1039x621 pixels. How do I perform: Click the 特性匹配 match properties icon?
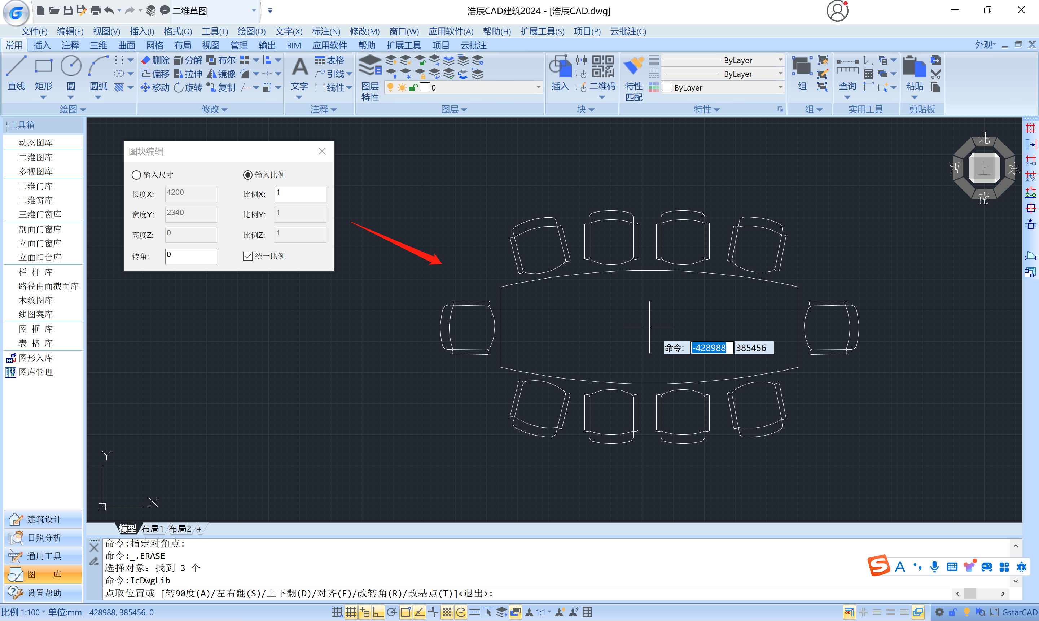[x=633, y=78]
